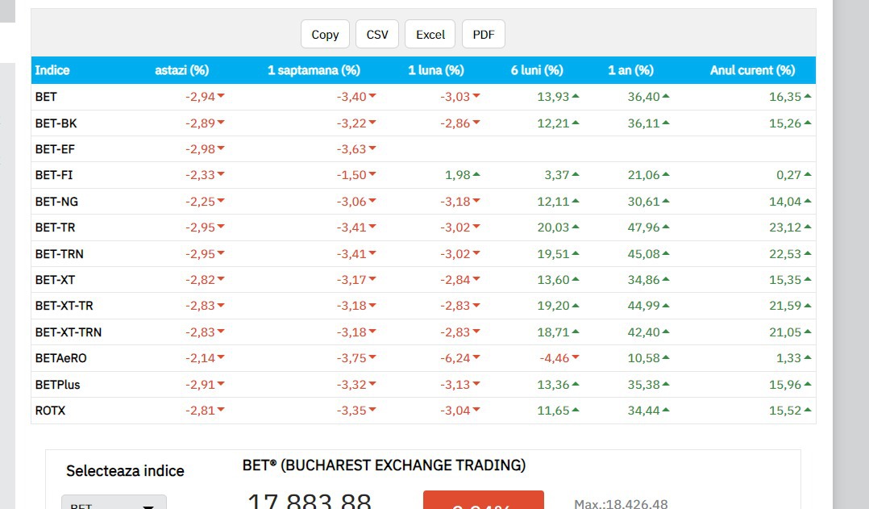Screen dimensions: 869x509
Task: Sort by 1 saptamana (%) column header
Action: pyautogui.click(x=314, y=70)
